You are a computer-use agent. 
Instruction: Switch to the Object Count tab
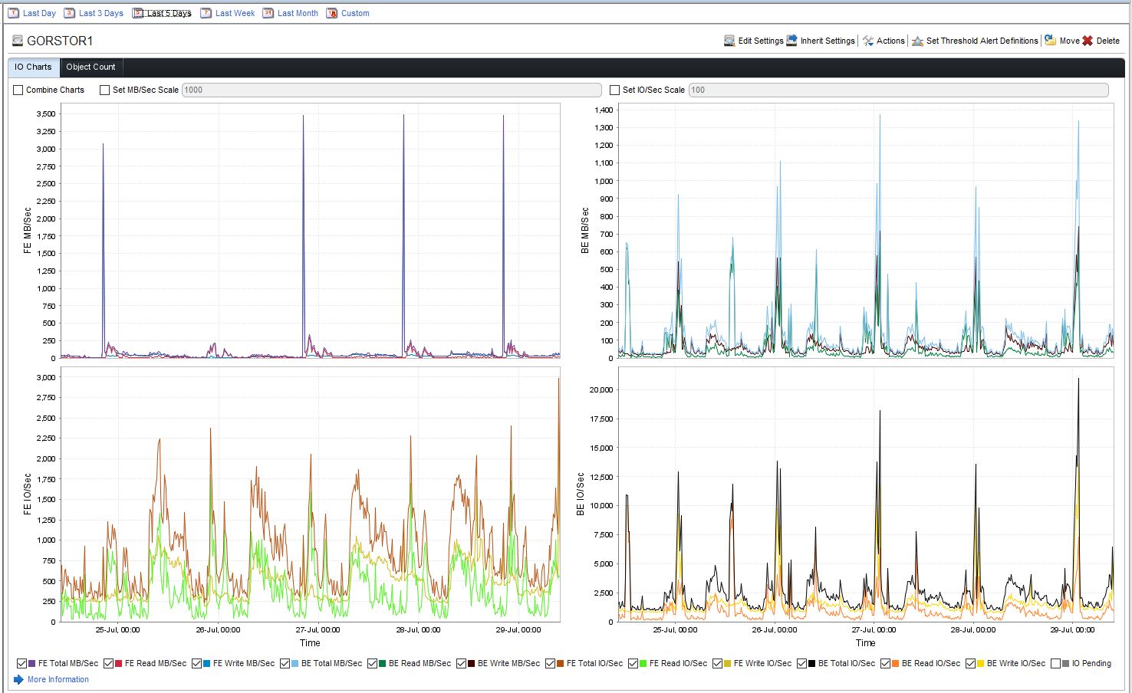(90, 67)
